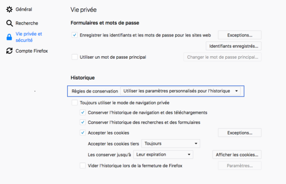The height and width of the screenshot is (184, 286).
Task: Check 'Vider l'historique lors de la fermeture'
Action: pos(83,165)
